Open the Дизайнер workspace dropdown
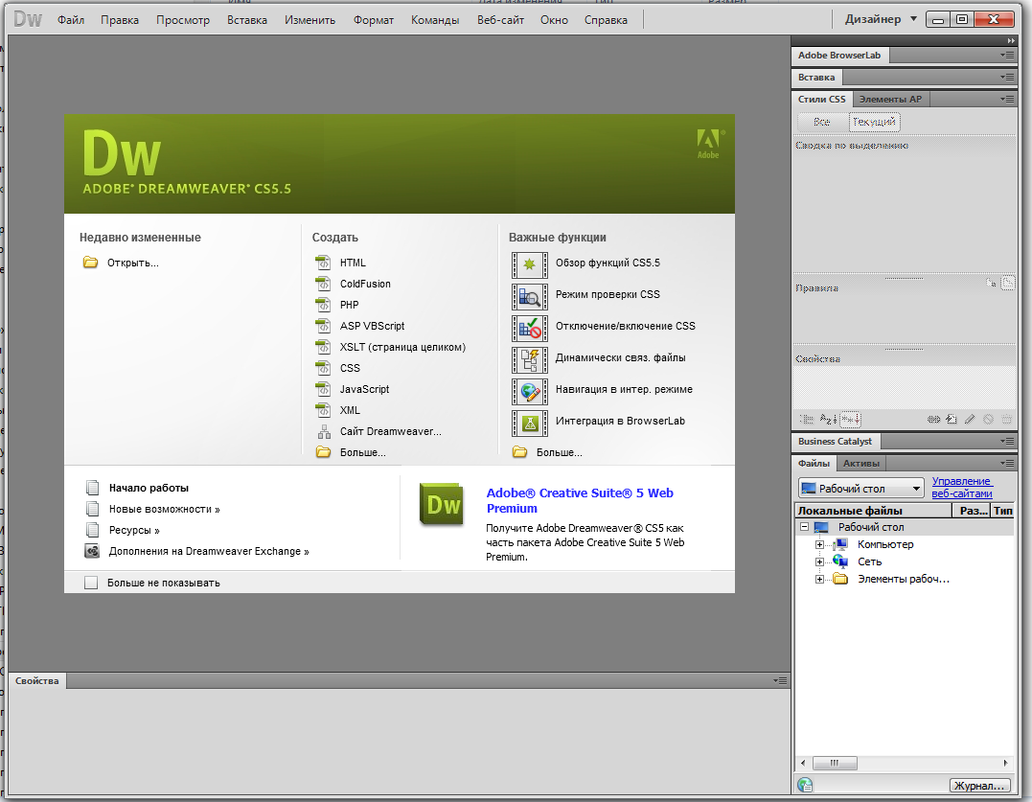1032x802 pixels. pyautogui.click(x=881, y=19)
